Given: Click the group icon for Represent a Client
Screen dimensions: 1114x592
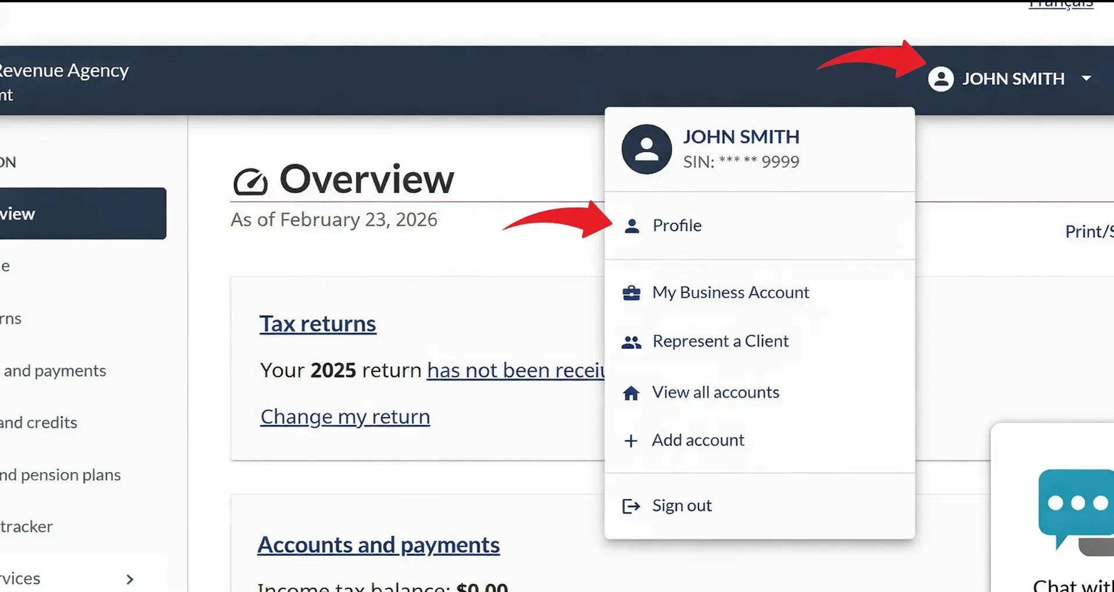Looking at the screenshot, I should tap(631, 342).
